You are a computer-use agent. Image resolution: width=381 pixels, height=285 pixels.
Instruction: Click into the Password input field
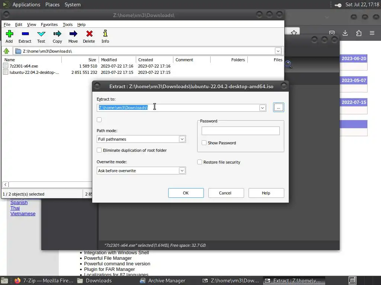241,131
